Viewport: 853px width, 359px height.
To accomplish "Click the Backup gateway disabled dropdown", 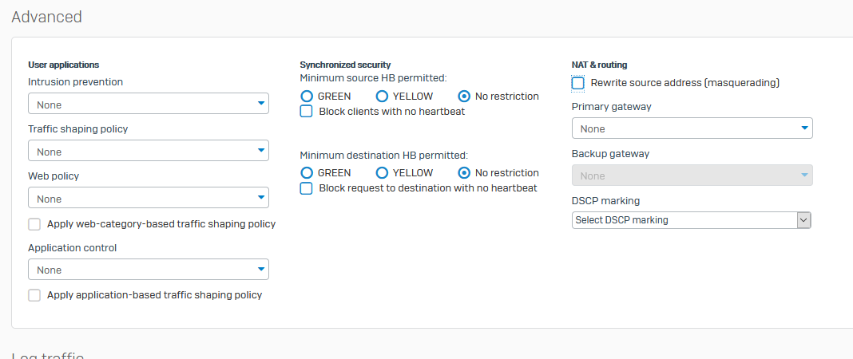I will pos(692,176).
